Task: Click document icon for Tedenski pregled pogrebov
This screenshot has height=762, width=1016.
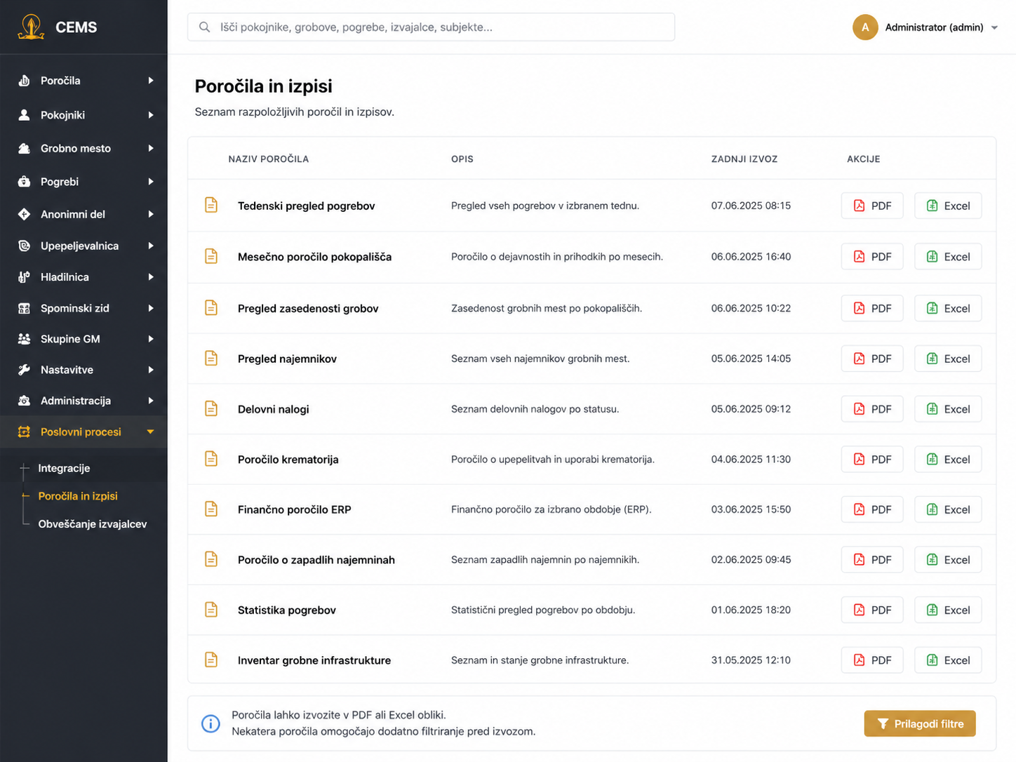Action: coord(210,205)
